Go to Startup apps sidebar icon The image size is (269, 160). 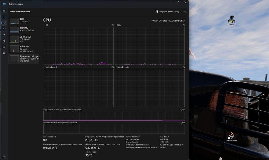pyautogui.click(x=4, y=35)
